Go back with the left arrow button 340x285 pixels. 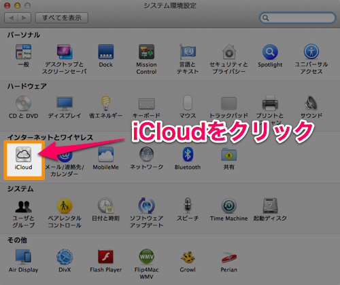[x=12, y=18]
